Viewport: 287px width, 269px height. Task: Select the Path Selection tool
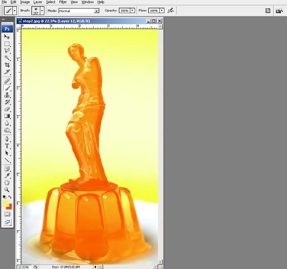tap(7, 153)
